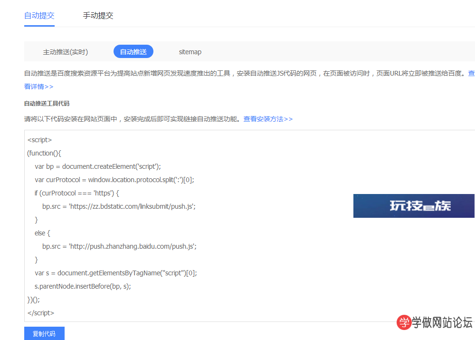475x340 pixels.
Task: Open the sitemap sub-tab
Action: [x=190, y=52]
